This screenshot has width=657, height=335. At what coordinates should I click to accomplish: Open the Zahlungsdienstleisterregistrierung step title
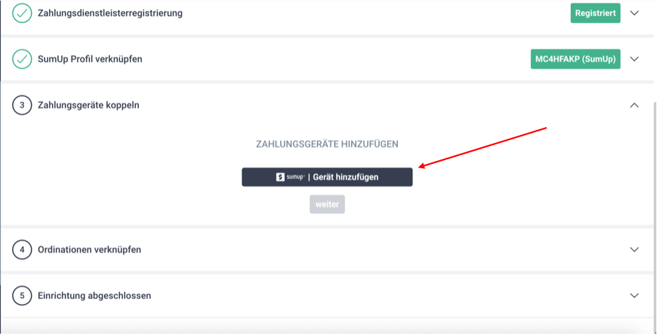(x=110, y=13)
